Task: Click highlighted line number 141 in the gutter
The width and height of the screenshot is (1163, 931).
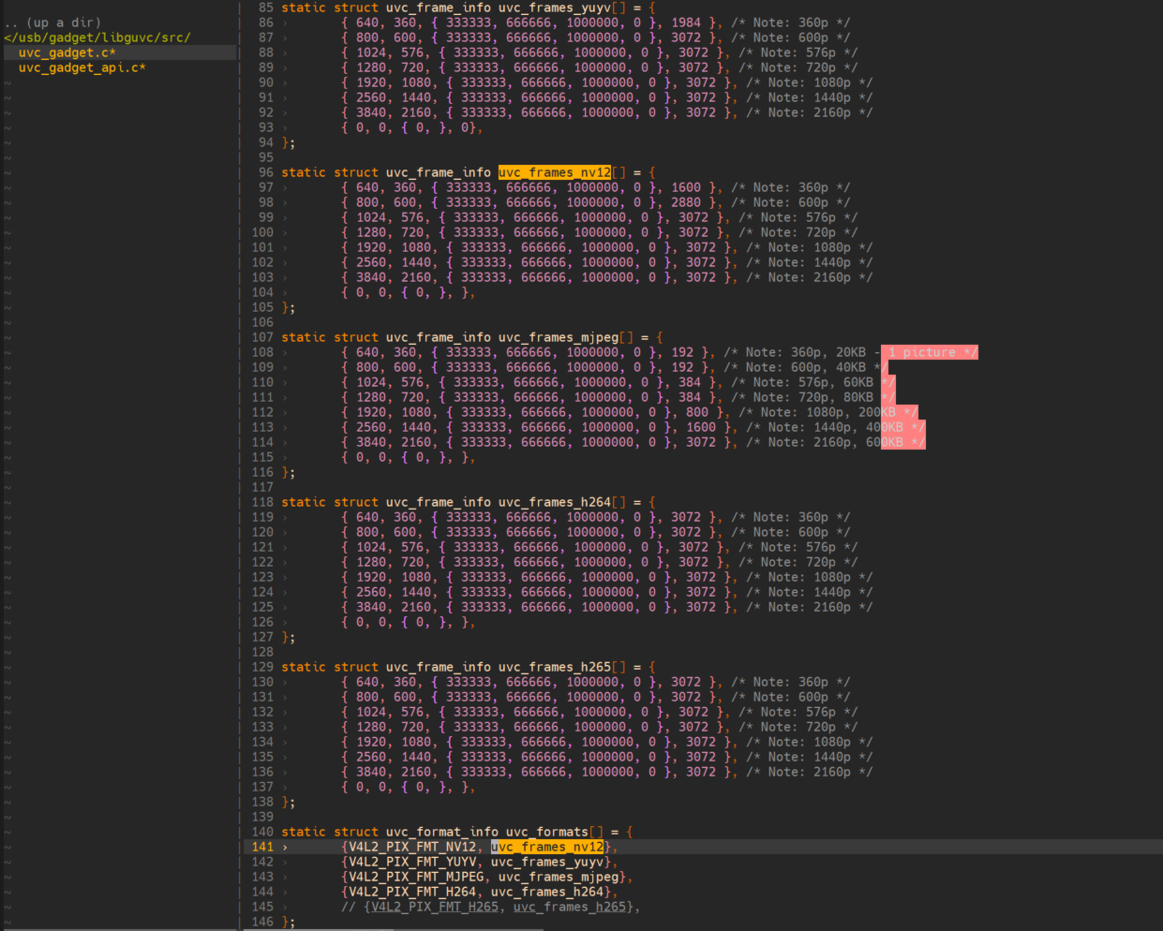Action: [x=262, y=847]
